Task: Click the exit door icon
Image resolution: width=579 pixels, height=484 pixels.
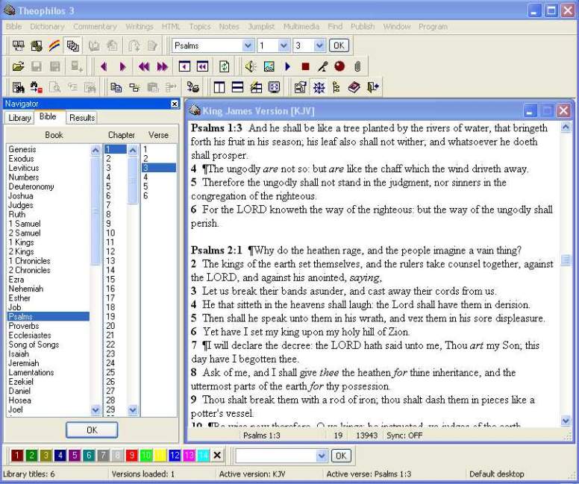Action: pos(373,87)
